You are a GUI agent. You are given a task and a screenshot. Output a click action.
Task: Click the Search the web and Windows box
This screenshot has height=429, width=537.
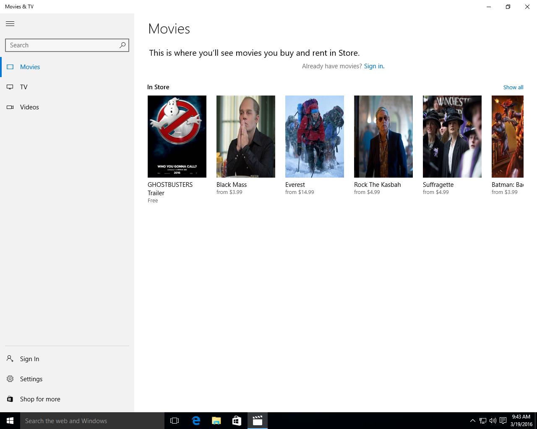click(92, 421)
